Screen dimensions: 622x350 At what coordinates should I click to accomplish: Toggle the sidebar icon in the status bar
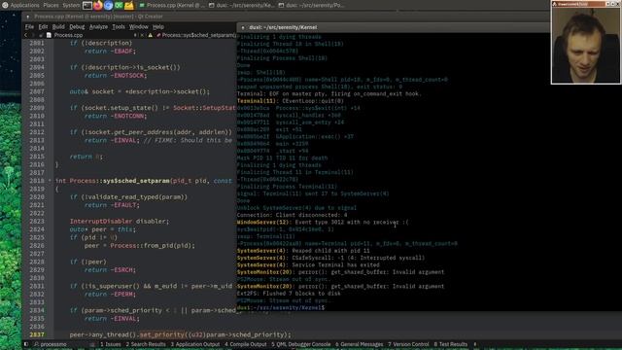pyautogui.click(x=26, y=344)
